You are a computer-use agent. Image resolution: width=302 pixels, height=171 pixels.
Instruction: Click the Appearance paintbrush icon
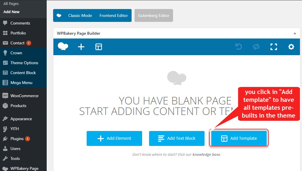5,119
